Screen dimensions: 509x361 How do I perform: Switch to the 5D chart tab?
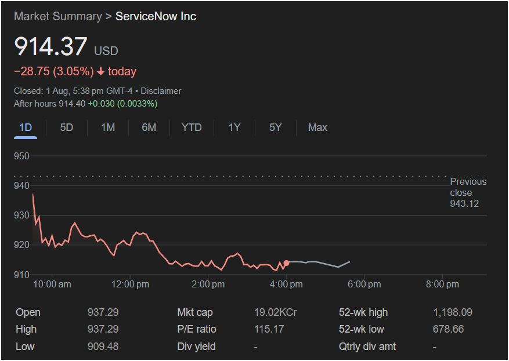point(67,127)
